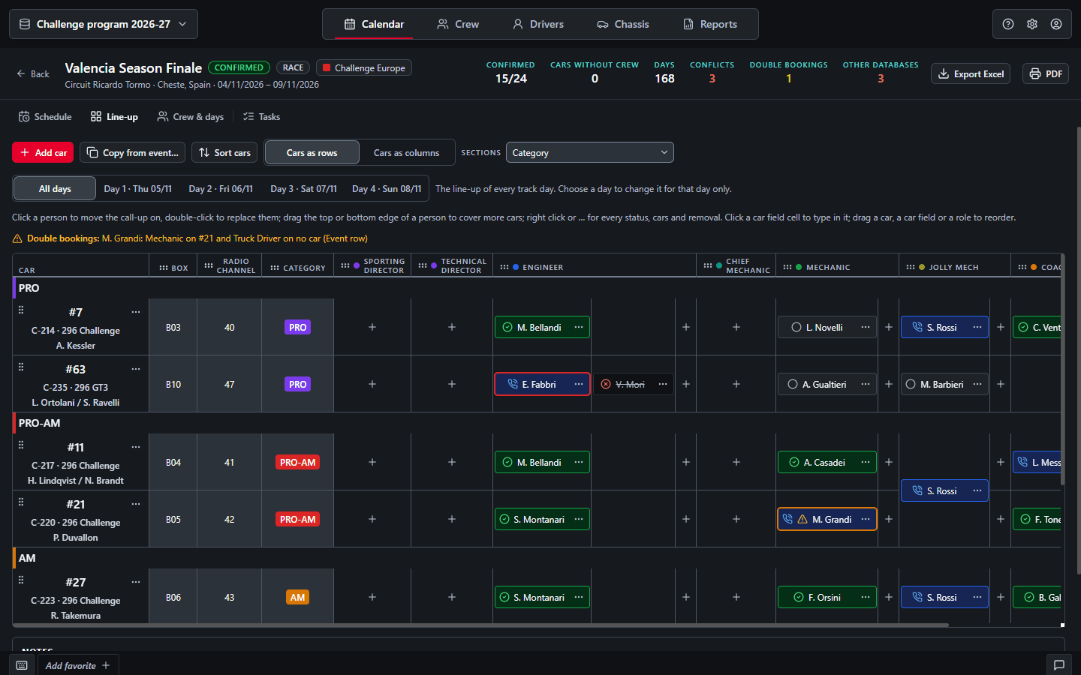Screen dimensions: 1081x675
Task: Open options menu on V. Mori chip
Action: (x=663, y=384)
